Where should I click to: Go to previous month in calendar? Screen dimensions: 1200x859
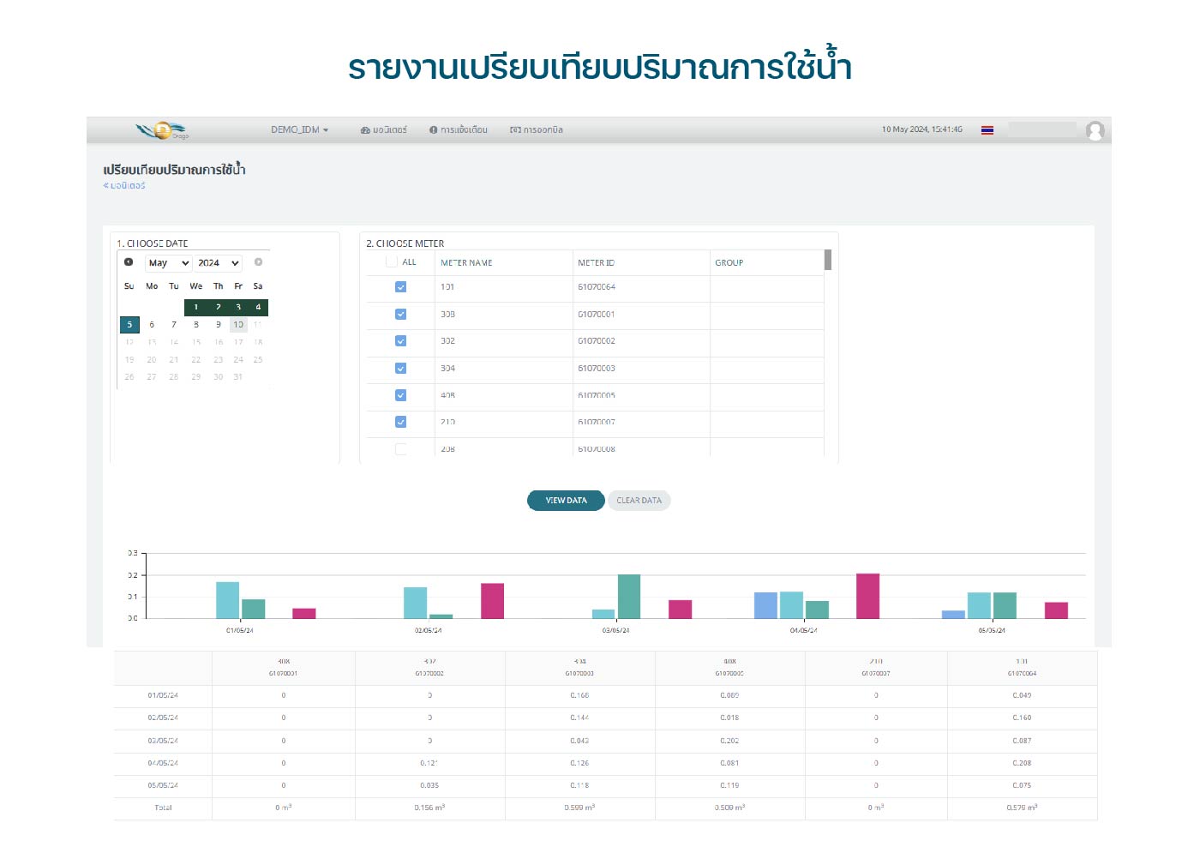[x=129, y=262]
